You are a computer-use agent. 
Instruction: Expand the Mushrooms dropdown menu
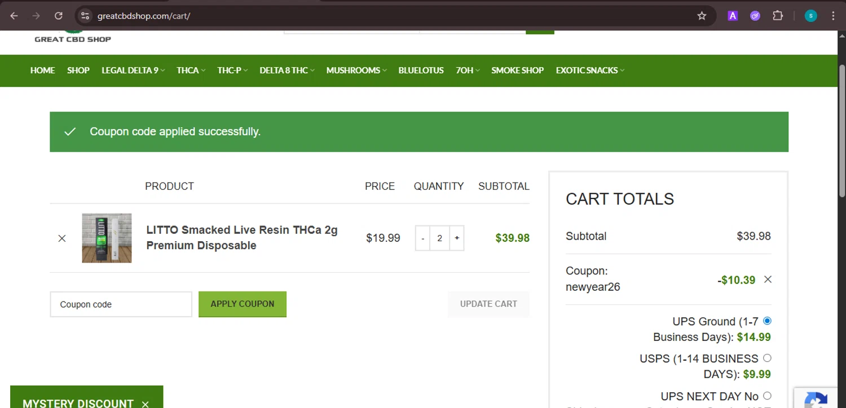pyautogui.click(x=356, y=70)
